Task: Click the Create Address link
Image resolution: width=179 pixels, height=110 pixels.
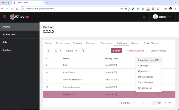Action: pyautogui.click(x=158, y=51)
